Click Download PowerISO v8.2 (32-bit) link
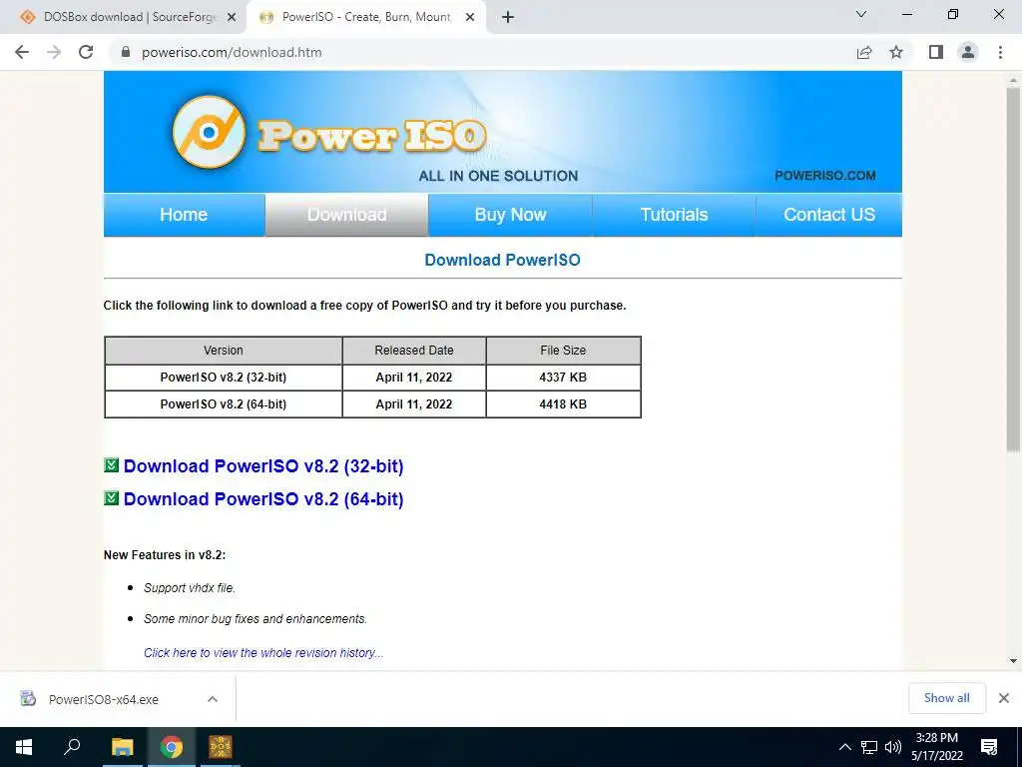Image resolution: width=1022 pixels, height=767 pixels. (x=263, y=466)
